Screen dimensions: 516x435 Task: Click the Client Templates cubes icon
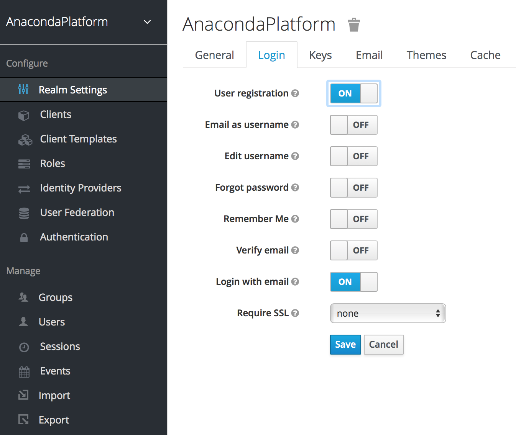point(25,140)
